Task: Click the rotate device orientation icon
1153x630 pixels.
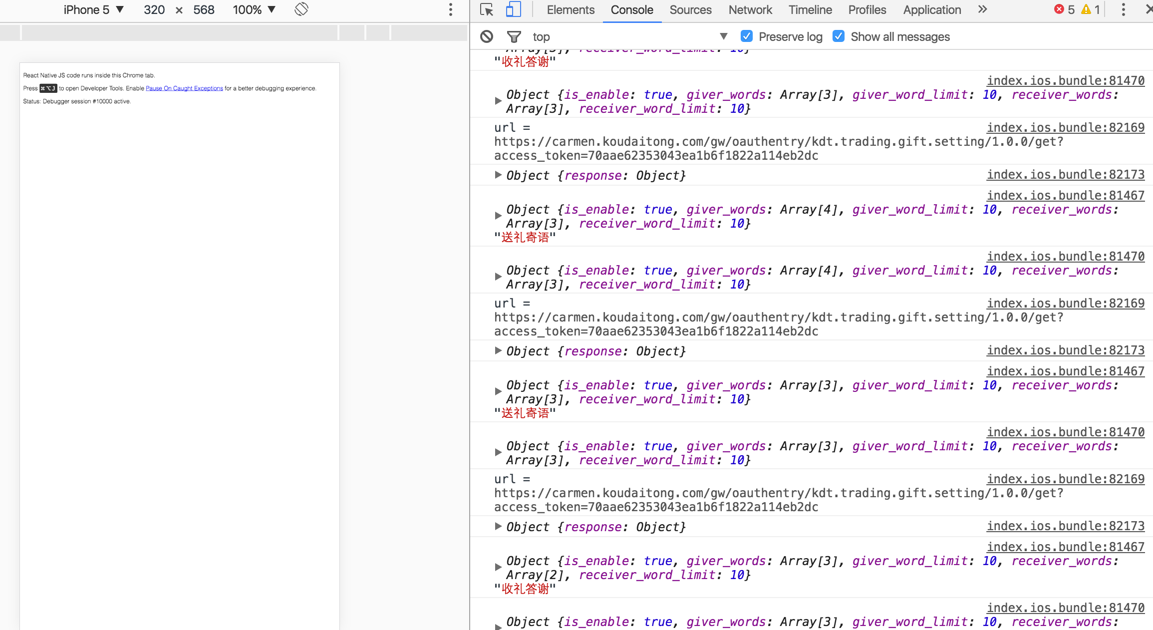Action: pos(301,9)
